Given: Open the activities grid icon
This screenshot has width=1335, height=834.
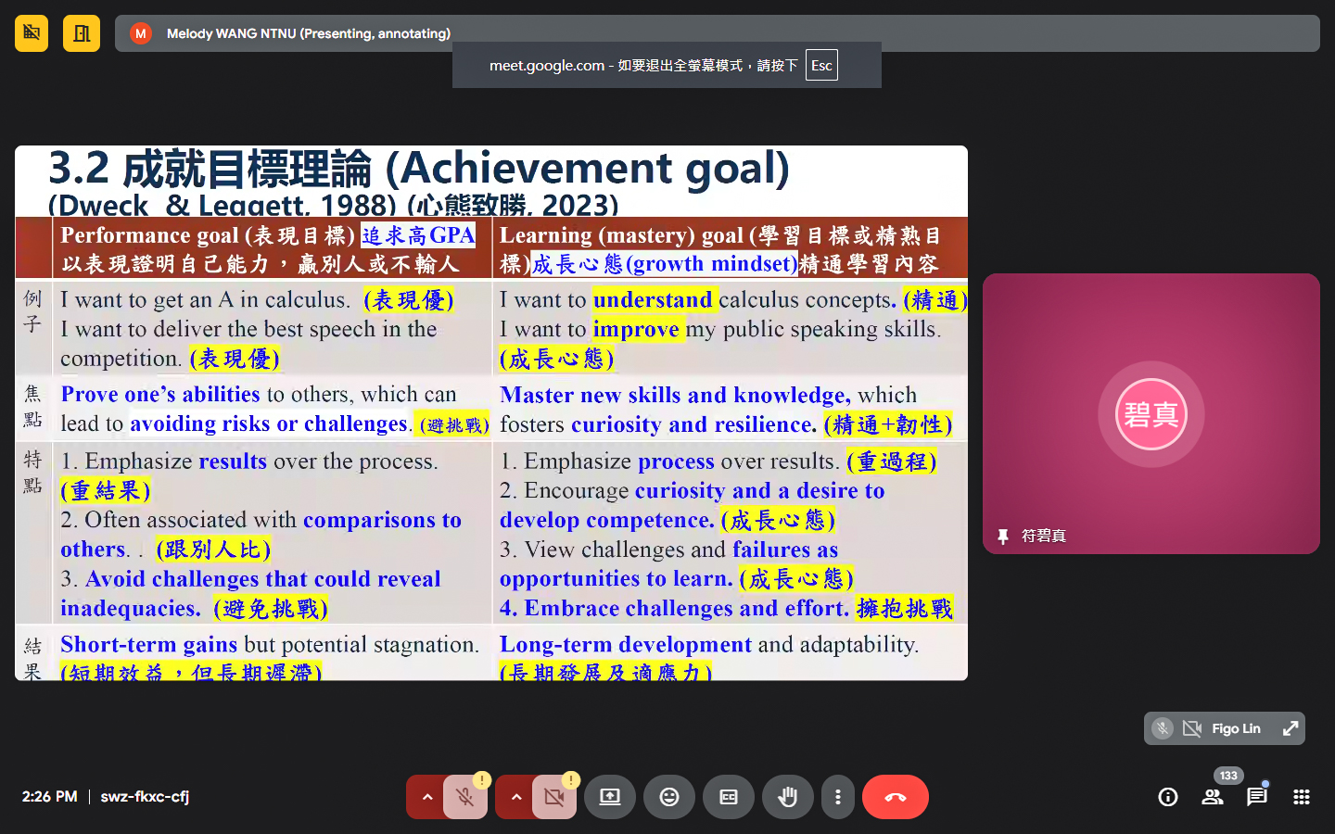Looking at the screenshot, I should 1302,797.
